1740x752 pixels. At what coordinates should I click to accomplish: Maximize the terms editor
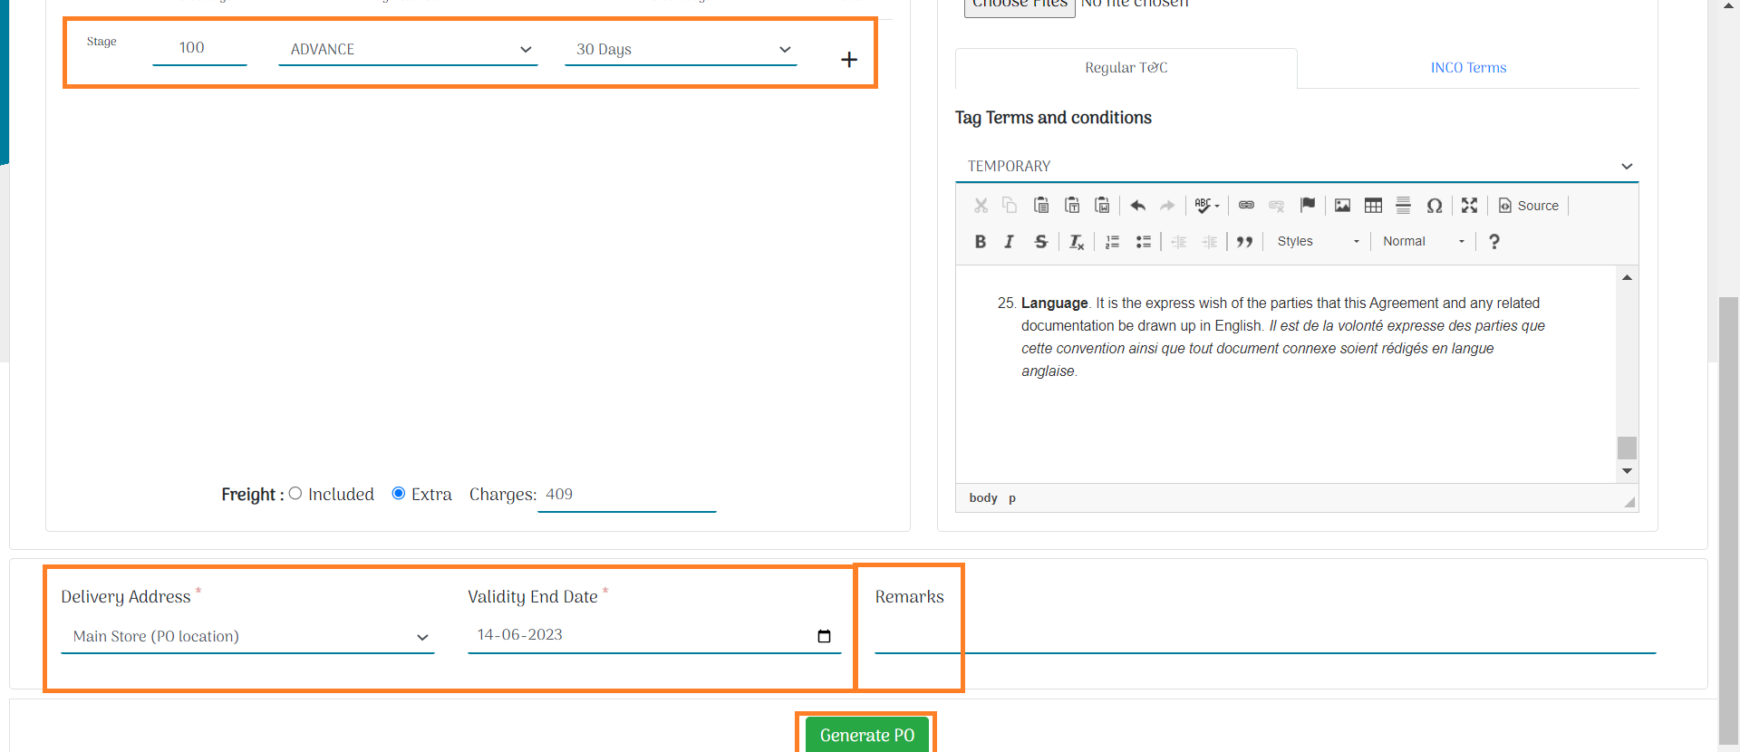(x=1469, y=206)
